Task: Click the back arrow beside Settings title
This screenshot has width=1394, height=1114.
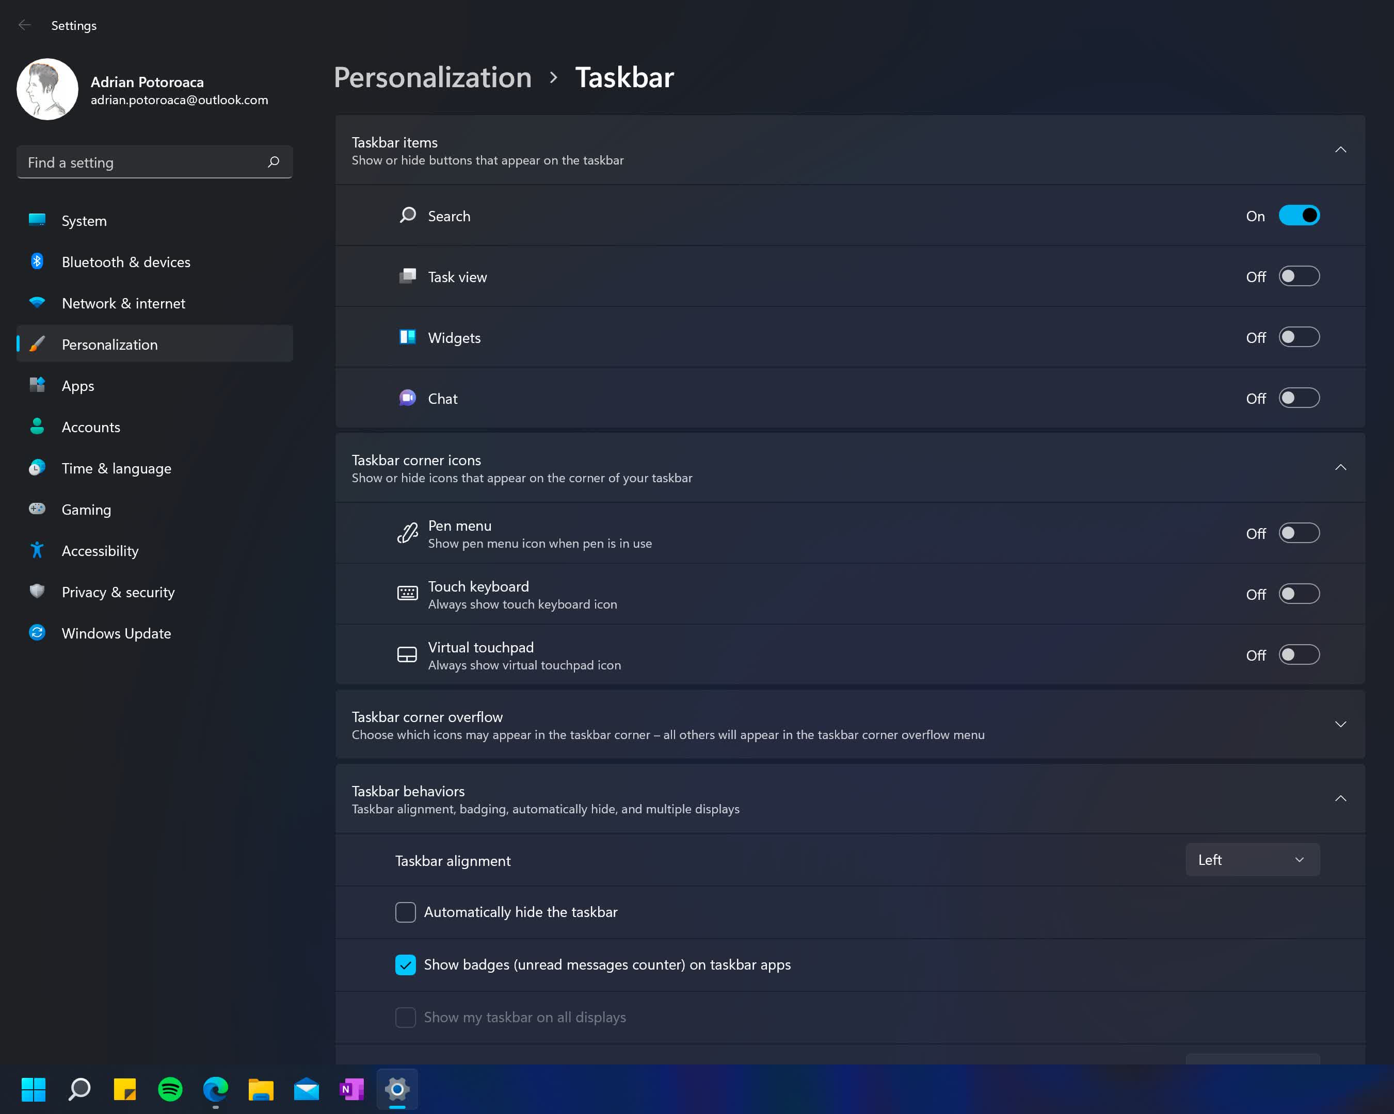Action: click(x=25, y=25)
